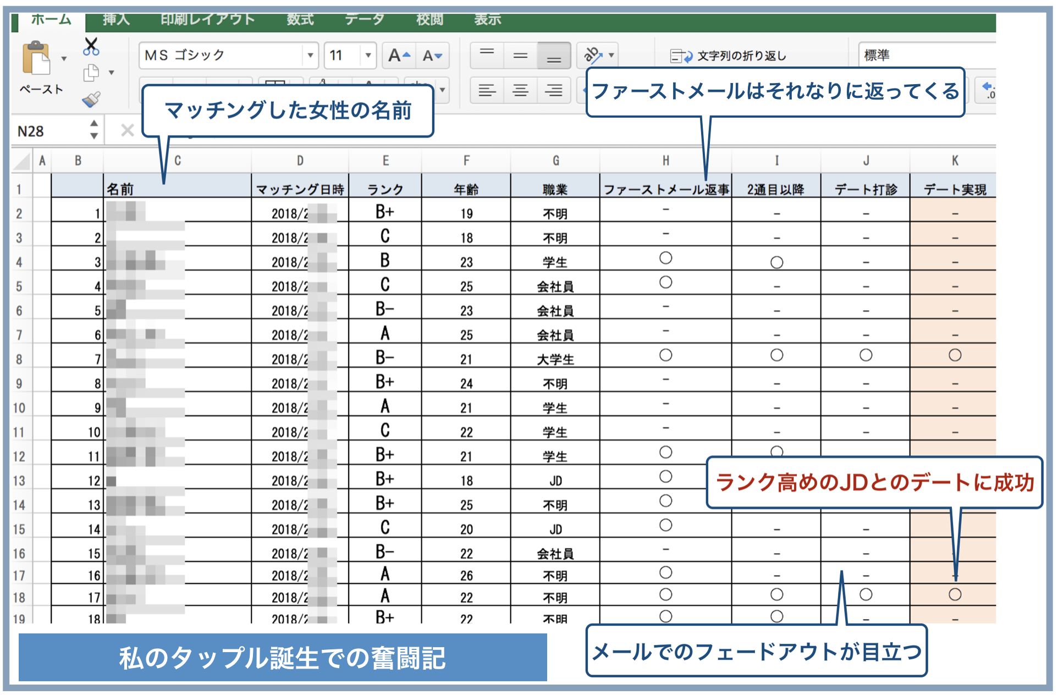The width and height of the screenshot is (1058, 695).
Task: Click the select-all corner triangle
Action: pyautogui.click(x=22, y=161)
